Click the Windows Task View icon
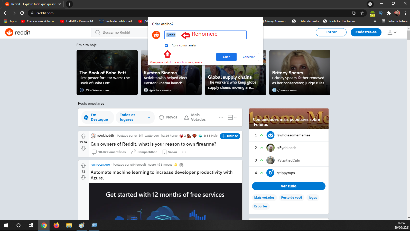The height and width of the screenshot is (231, 410). (x=31, y=225)
